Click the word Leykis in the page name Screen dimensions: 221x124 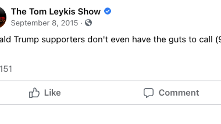point(62,12)
